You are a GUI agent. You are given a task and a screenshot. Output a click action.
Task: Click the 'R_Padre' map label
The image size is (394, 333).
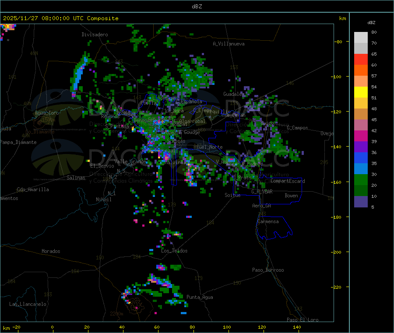(251, 164)
